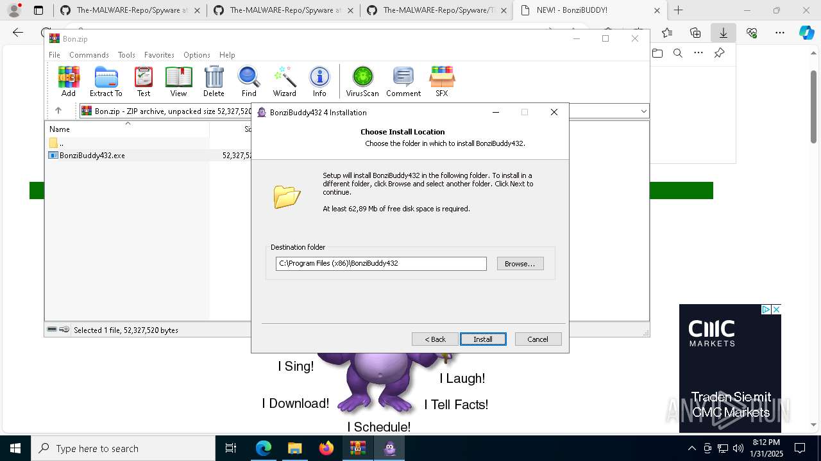Open the Wizard wand icon
The image size is (821, 461).
[284, 81]
